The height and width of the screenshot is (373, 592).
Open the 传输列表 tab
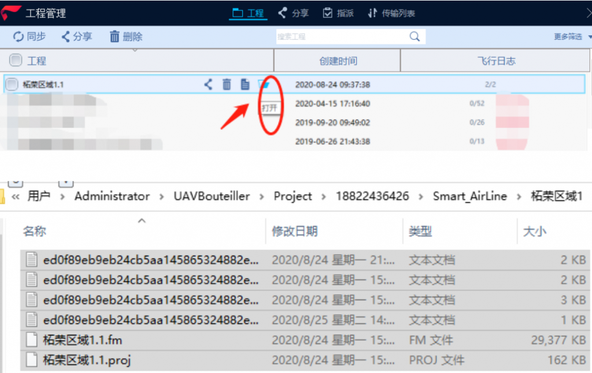click(x=391, y=13)
